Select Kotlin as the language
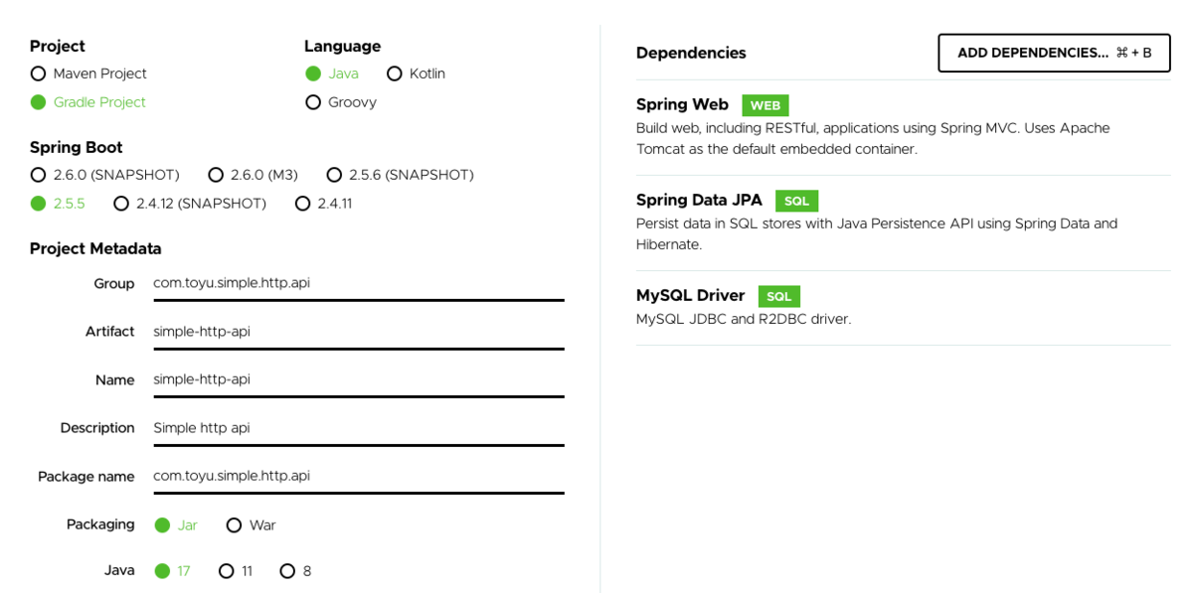 pyautogui.click(x=395, y=74)
